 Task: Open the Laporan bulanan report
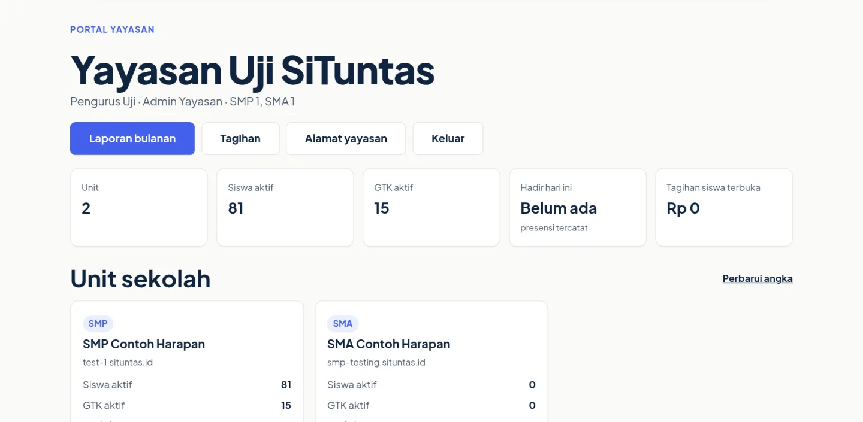pyautogui.click(x=132, y=139)
